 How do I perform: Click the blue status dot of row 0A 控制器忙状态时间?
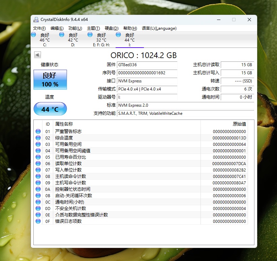38,189
